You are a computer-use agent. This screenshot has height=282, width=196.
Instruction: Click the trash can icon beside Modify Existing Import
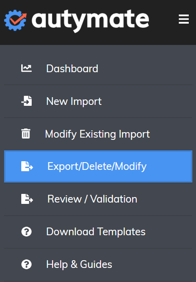[x=26, y=134]
